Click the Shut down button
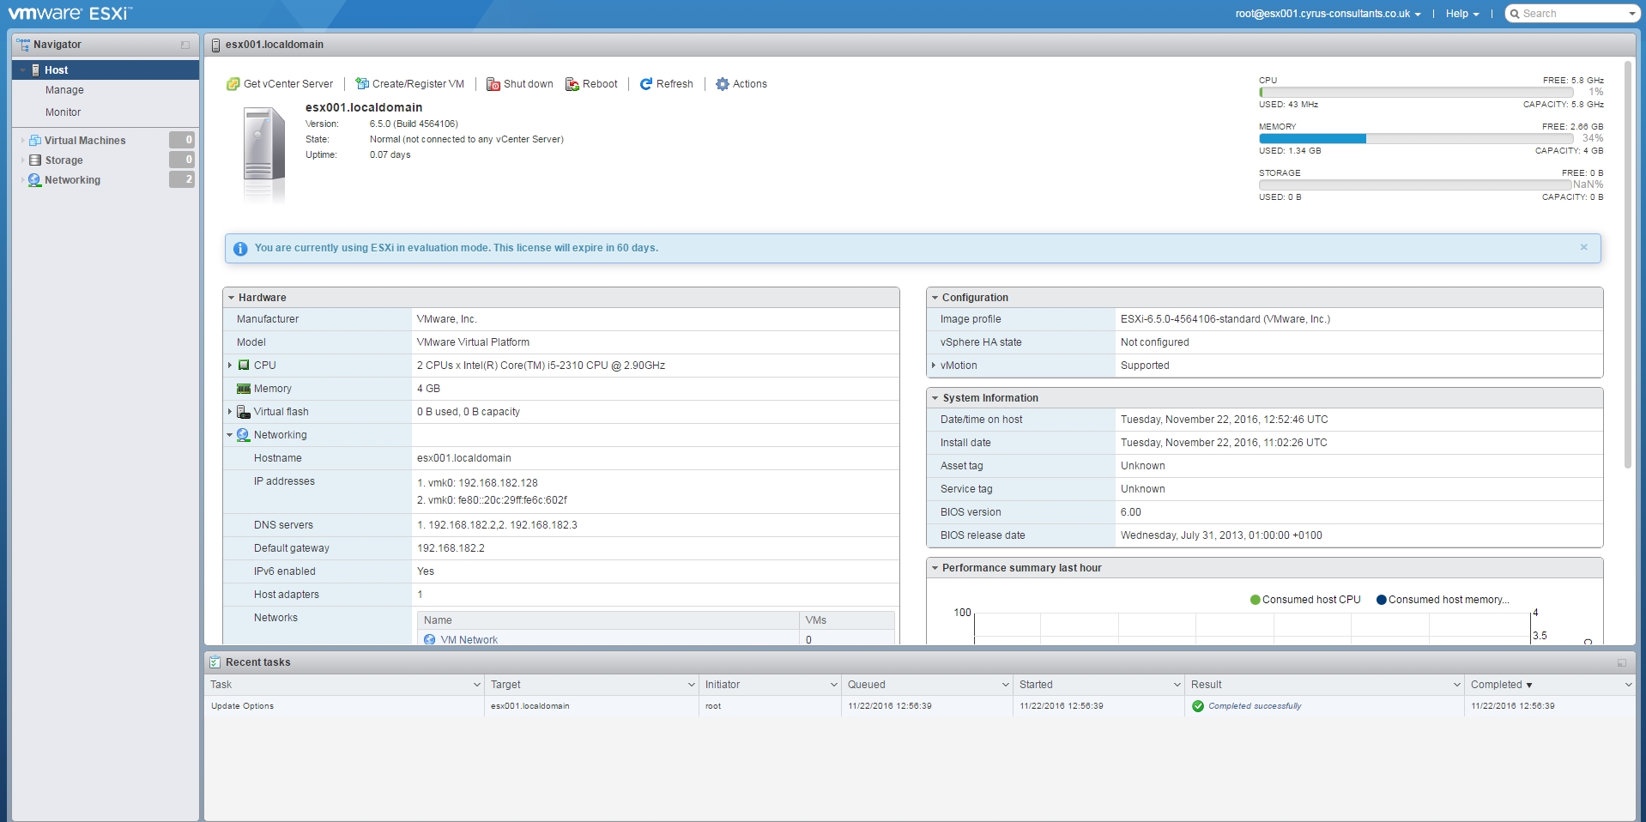Screen dimensions: 1646x822 pyautogui.click(x=520, y=84)
